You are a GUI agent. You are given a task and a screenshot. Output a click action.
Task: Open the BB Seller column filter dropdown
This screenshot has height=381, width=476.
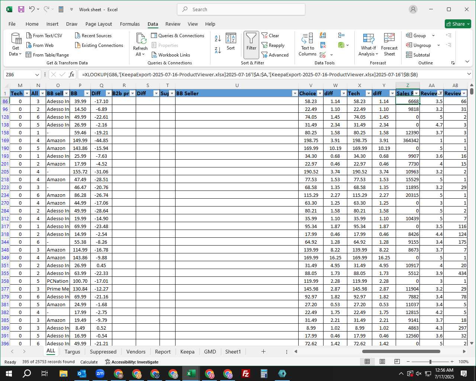click(x=295, y=93)
